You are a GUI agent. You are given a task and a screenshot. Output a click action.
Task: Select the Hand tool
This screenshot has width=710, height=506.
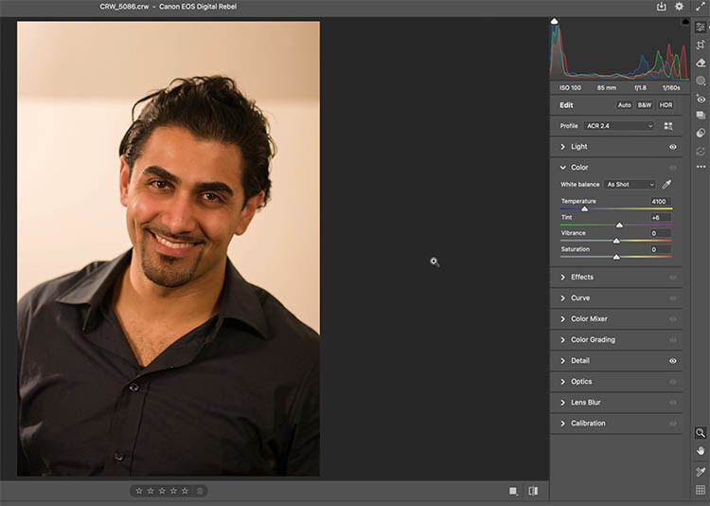[701, 450]
